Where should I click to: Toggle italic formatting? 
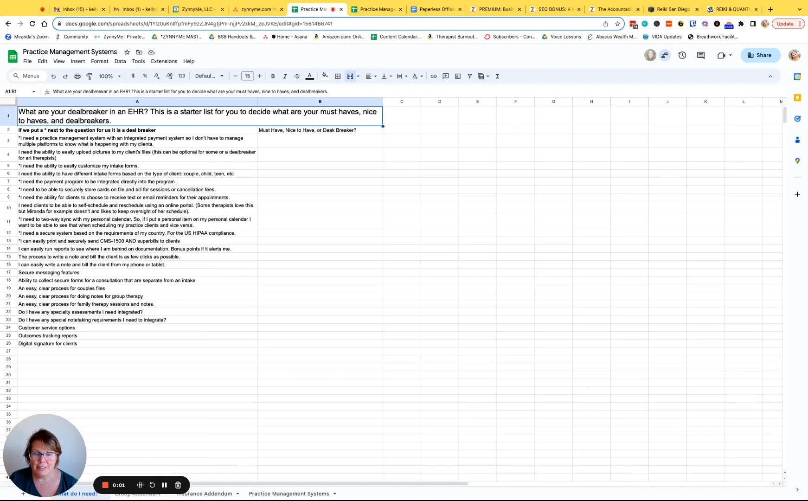coord(285,76)
